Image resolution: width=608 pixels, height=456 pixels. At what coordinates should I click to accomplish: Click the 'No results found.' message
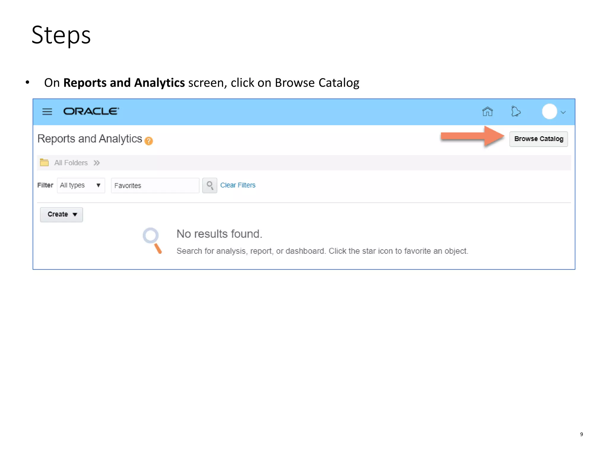219,234
